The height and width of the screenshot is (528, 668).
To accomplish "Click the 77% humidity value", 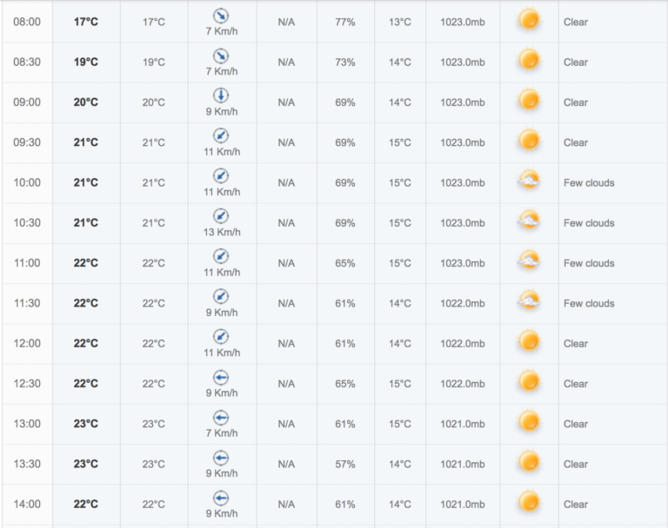I will click(345, 22).
